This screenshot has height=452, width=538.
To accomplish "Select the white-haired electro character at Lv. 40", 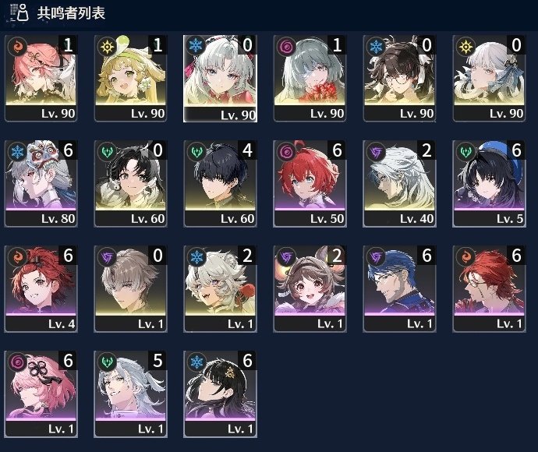I will [400, 183].
